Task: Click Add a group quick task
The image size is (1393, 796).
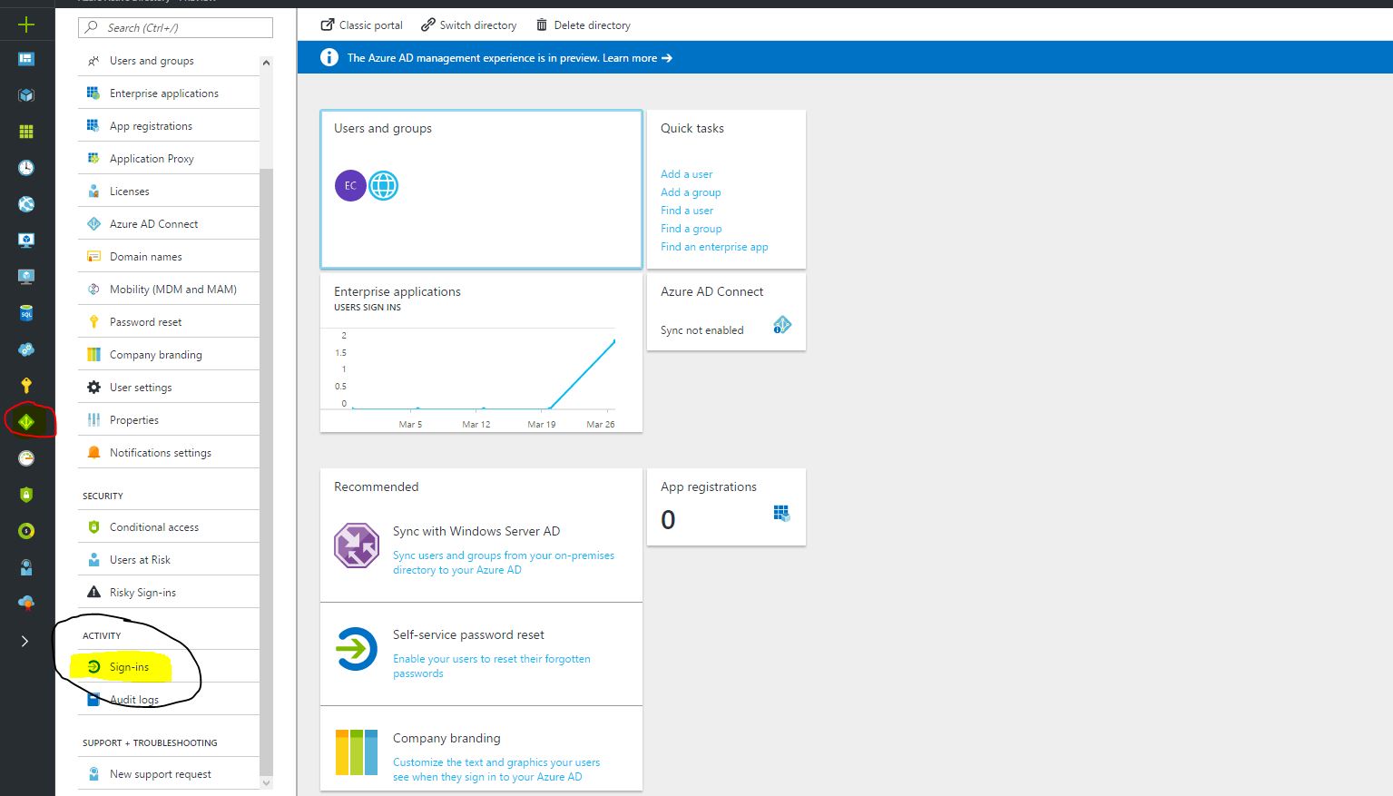Action: coord(691,192)
